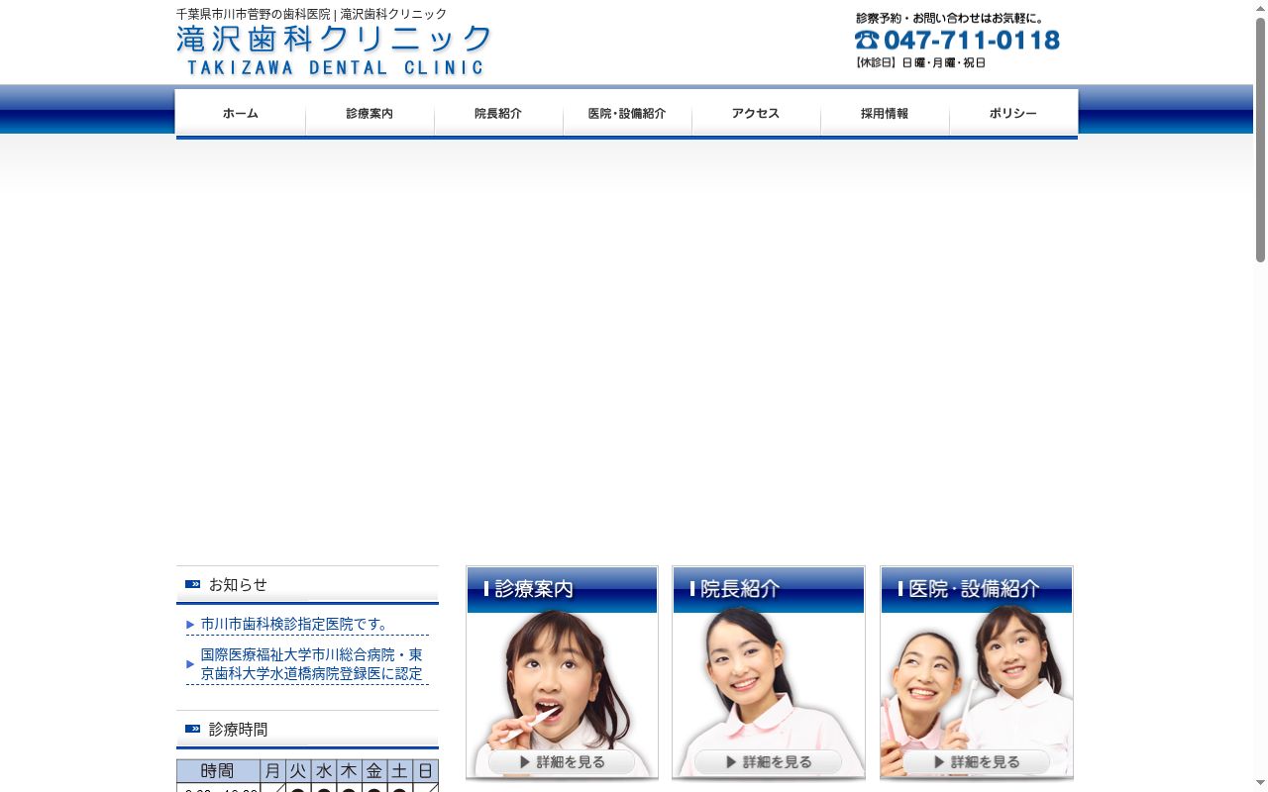Click the 滝沢歯科クリニック logo
Screen dimensions: 1268x792
click(x=334, y=49)
